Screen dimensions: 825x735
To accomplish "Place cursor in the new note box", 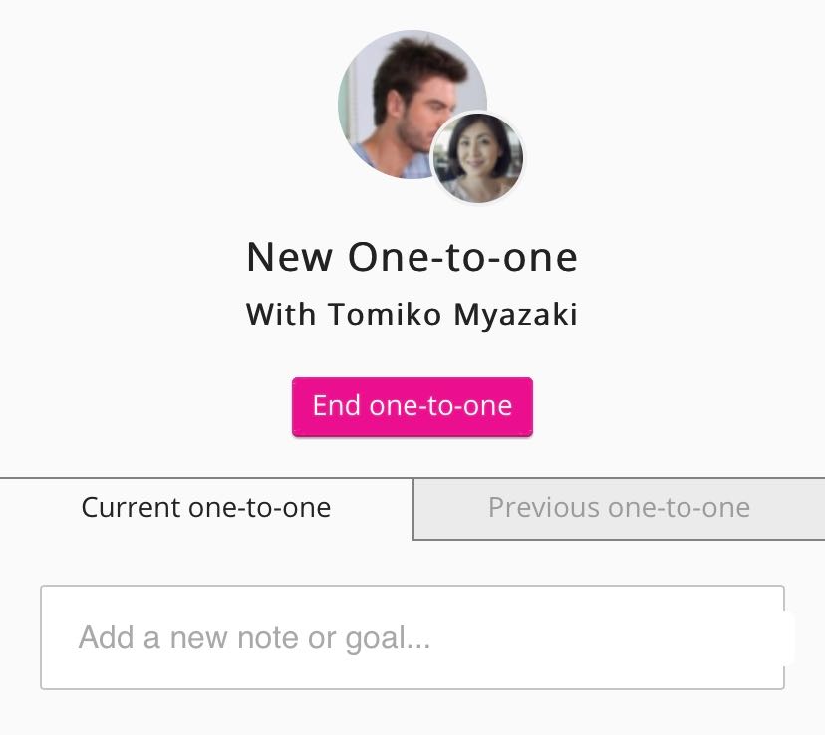I will pos(412,637).
